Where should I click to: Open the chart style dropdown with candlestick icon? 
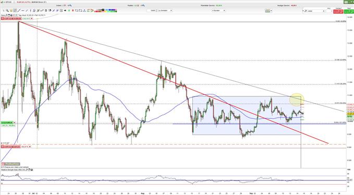pos(268,10)
